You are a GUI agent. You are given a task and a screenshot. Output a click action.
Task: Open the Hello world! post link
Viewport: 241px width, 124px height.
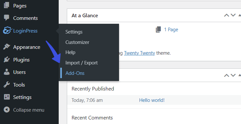(x=152, y=100)
